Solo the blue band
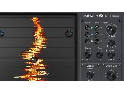This screenshot has height=93, width=124. [x=97, y=35]
